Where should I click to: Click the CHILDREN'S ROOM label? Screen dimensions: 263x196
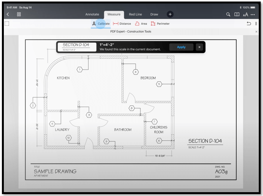pos(159,130)
